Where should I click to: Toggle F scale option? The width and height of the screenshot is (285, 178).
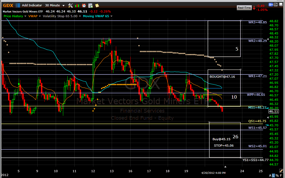(x=281, y=176)
